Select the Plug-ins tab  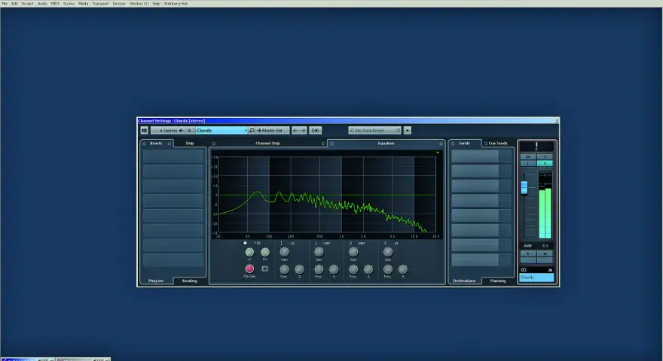tap(156, 281)
